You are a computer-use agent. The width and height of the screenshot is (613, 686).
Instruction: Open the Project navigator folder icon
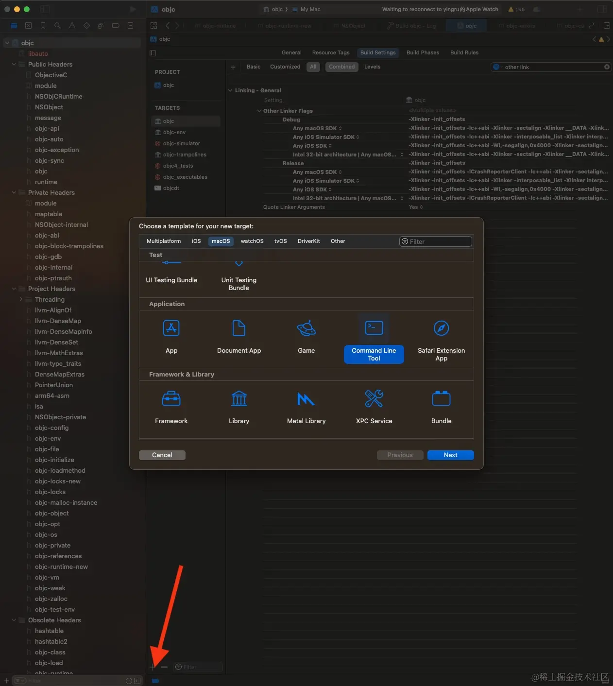[x=14, y=26]
